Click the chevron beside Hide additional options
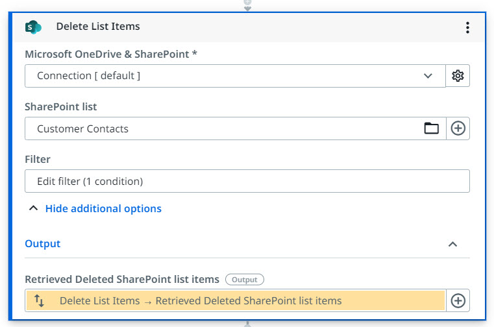The image size is (494, 327). coord(32,209)
